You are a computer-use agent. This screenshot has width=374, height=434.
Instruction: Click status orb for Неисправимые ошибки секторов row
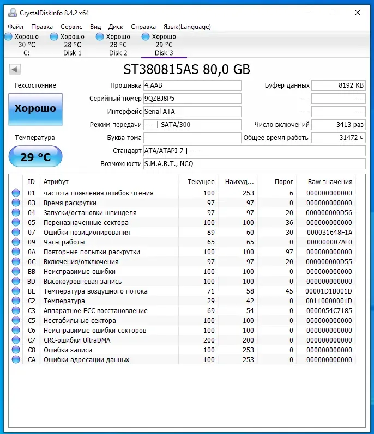(16, 330)
